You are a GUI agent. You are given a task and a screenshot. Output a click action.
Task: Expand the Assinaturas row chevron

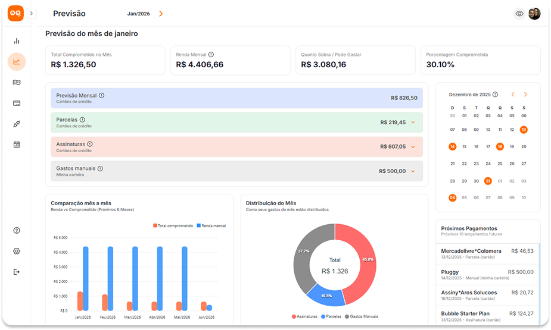tap(412, 147)
